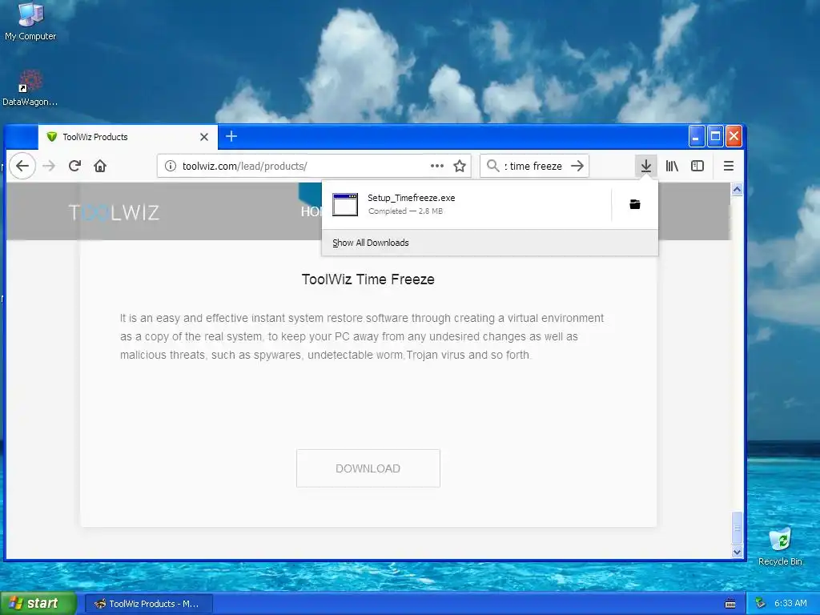Click the vertical scrollbar thumb
This screenshot has width=820, height=615.
click(x=737, y=529)
